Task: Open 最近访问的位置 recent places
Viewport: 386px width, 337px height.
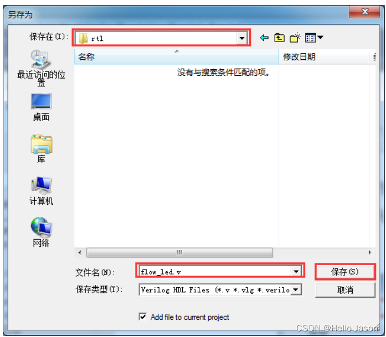Action: click(41, 68)
